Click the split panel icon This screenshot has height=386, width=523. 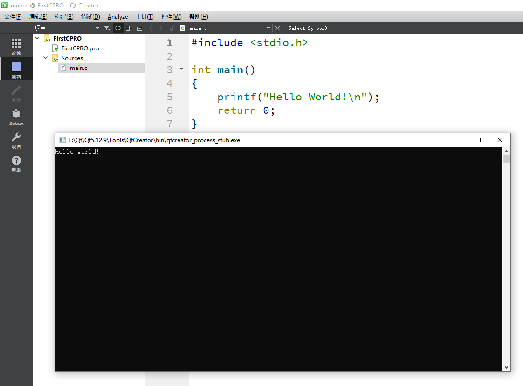pyautogui.click(x=129, y=28)
